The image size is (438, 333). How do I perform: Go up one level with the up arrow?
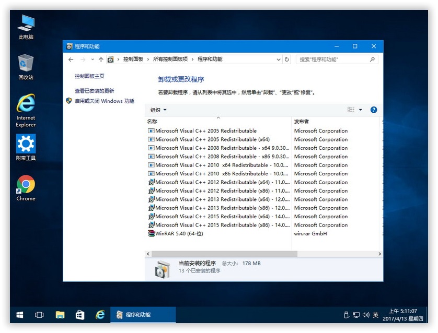point(101,60)
